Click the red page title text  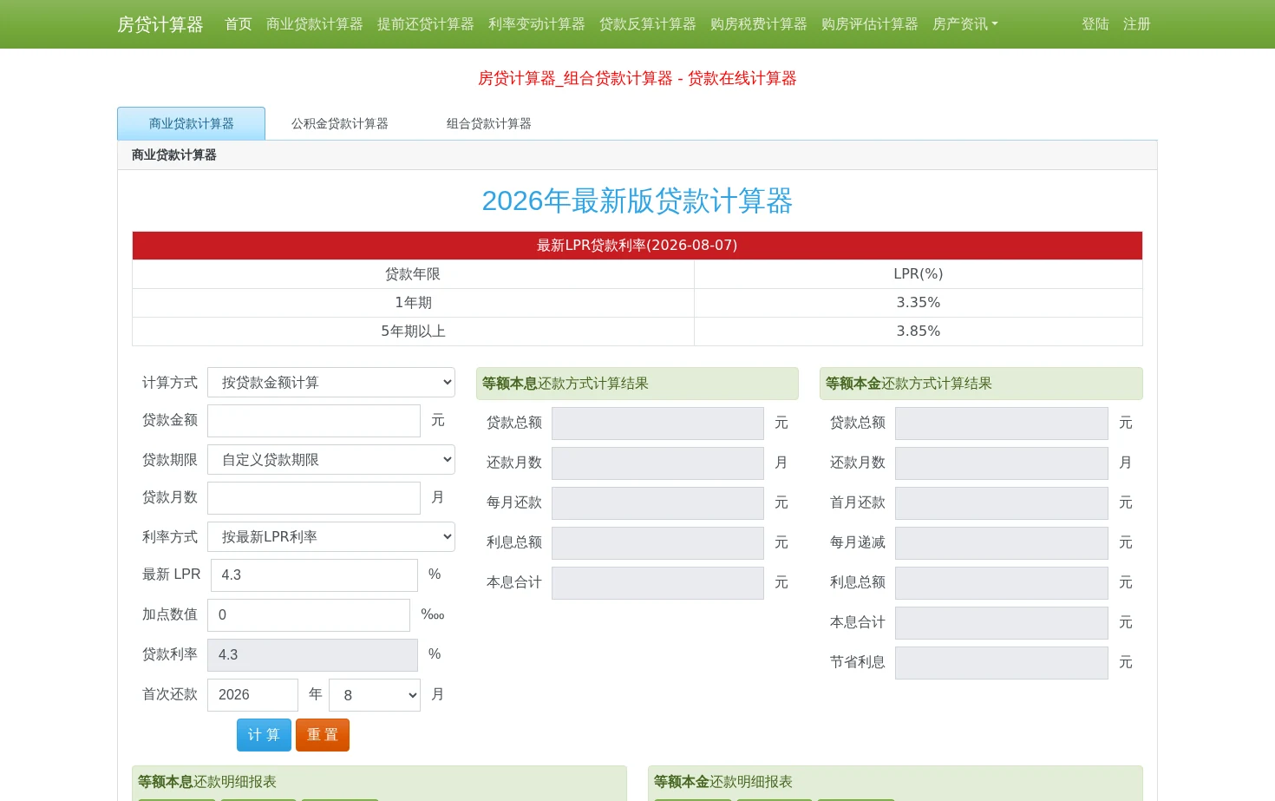pyautogui.click(x=637, y=78)
